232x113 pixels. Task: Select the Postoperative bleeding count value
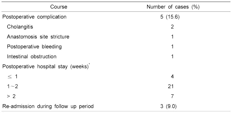click(x=172, y=47)
